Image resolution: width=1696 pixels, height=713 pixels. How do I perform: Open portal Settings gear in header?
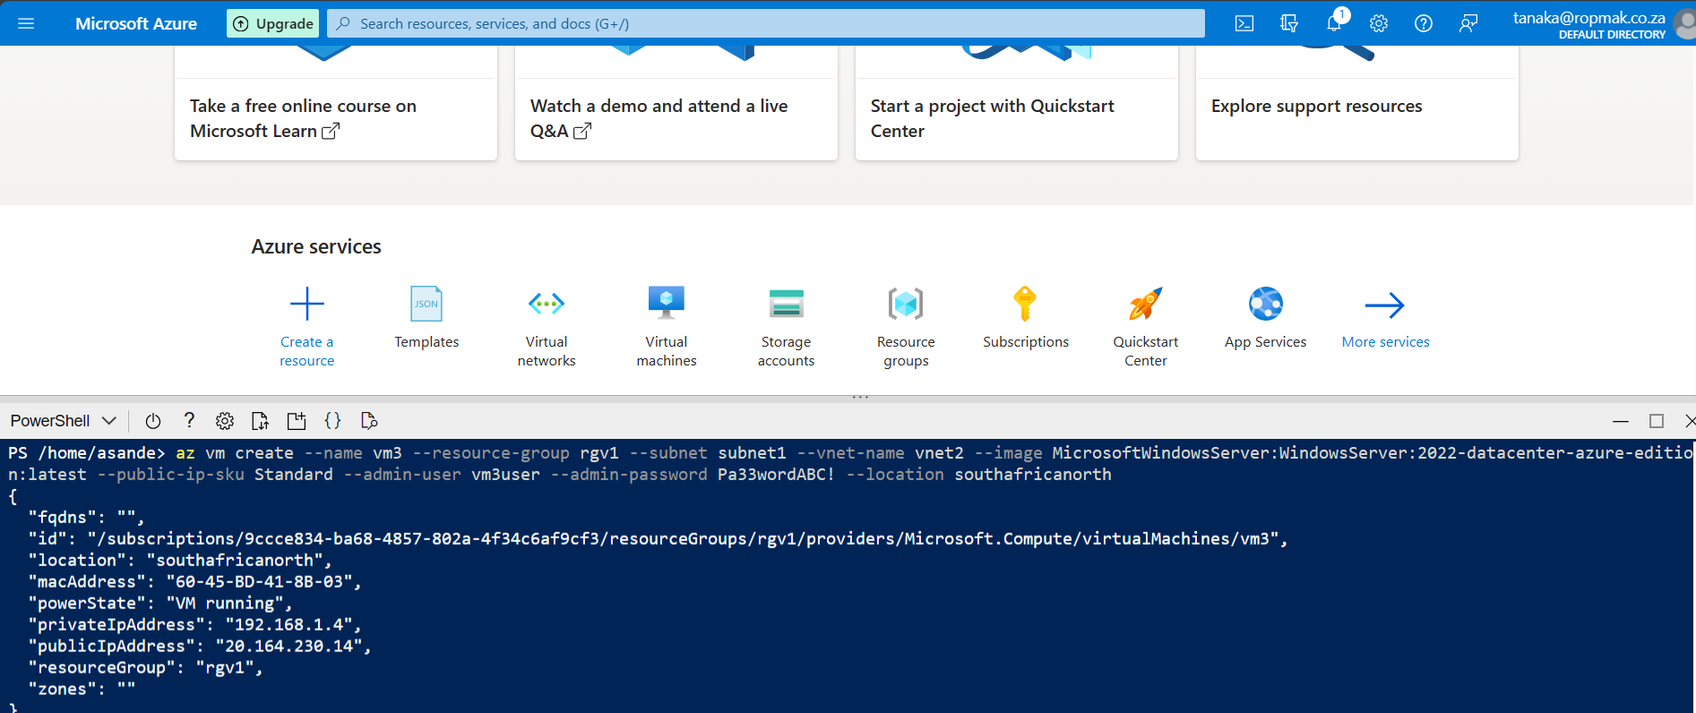point(1379,23)
